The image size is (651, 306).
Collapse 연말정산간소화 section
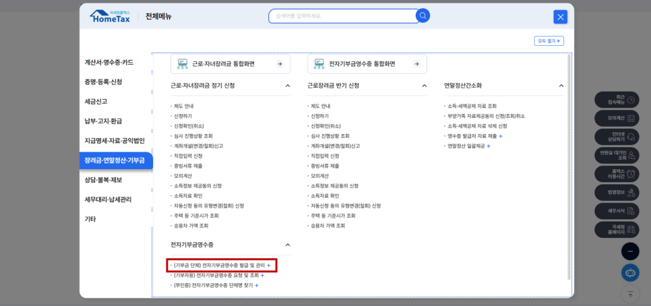coord(561,86)
